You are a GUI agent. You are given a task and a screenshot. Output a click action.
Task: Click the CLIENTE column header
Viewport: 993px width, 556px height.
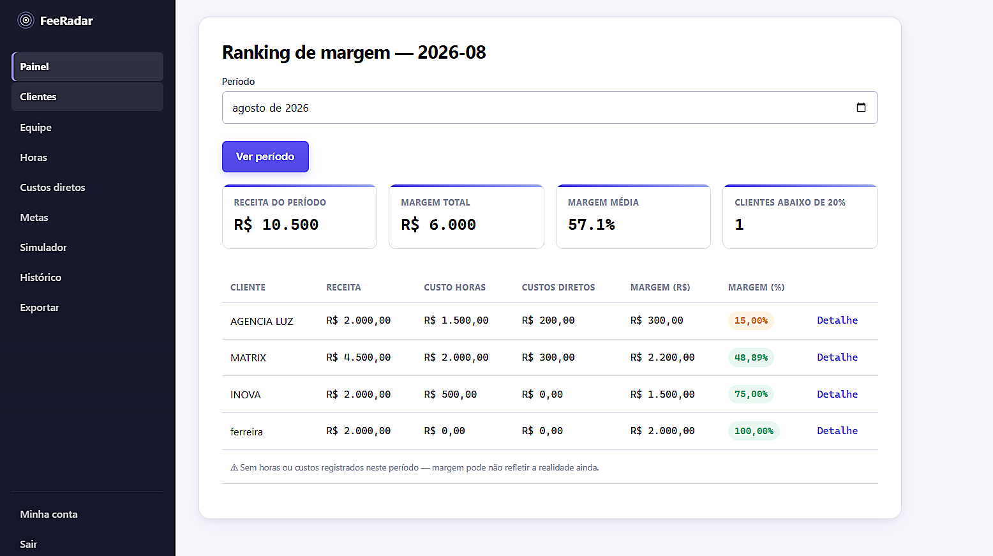(x=248, y=287)
